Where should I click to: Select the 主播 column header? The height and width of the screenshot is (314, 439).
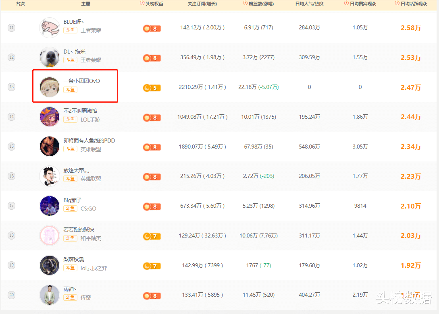click(x=86, y=4)
